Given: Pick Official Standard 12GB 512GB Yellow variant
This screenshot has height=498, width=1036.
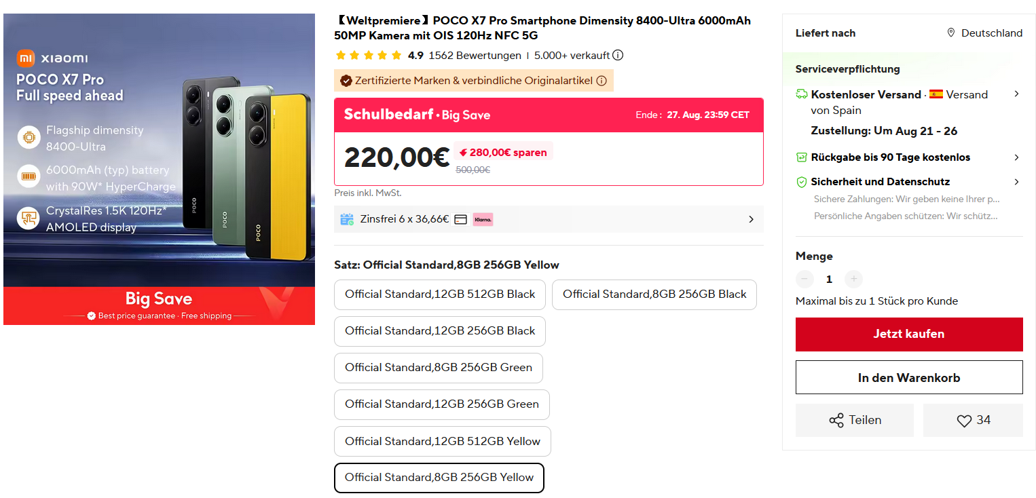Looking at the screenshot, I should click(x=443, y=441).
